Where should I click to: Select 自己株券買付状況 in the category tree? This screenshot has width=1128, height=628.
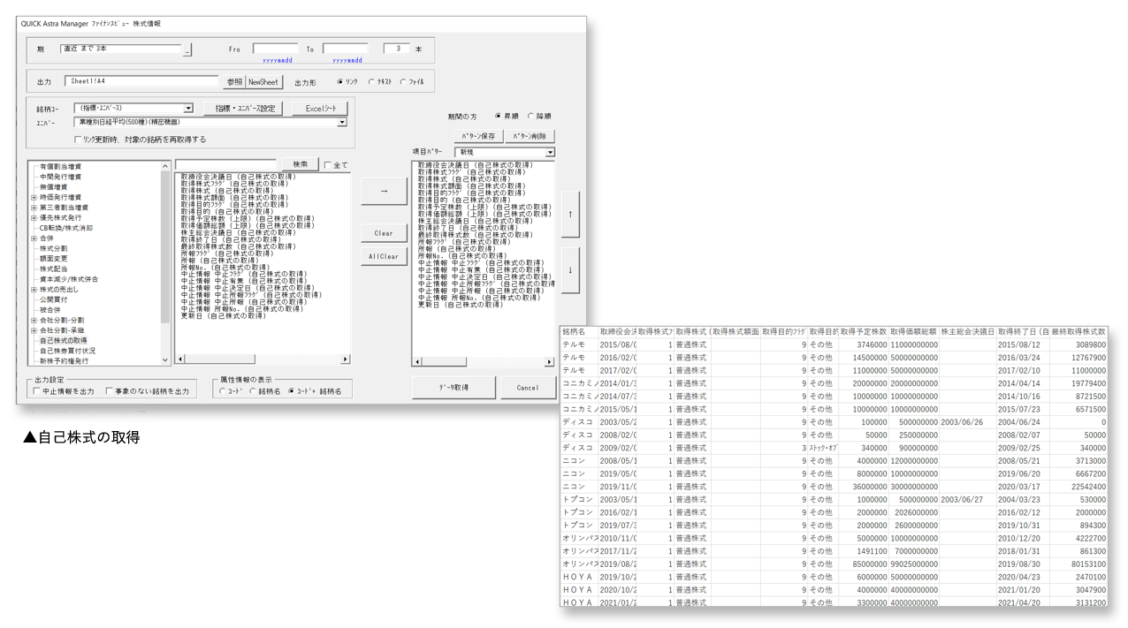[67, 351]
